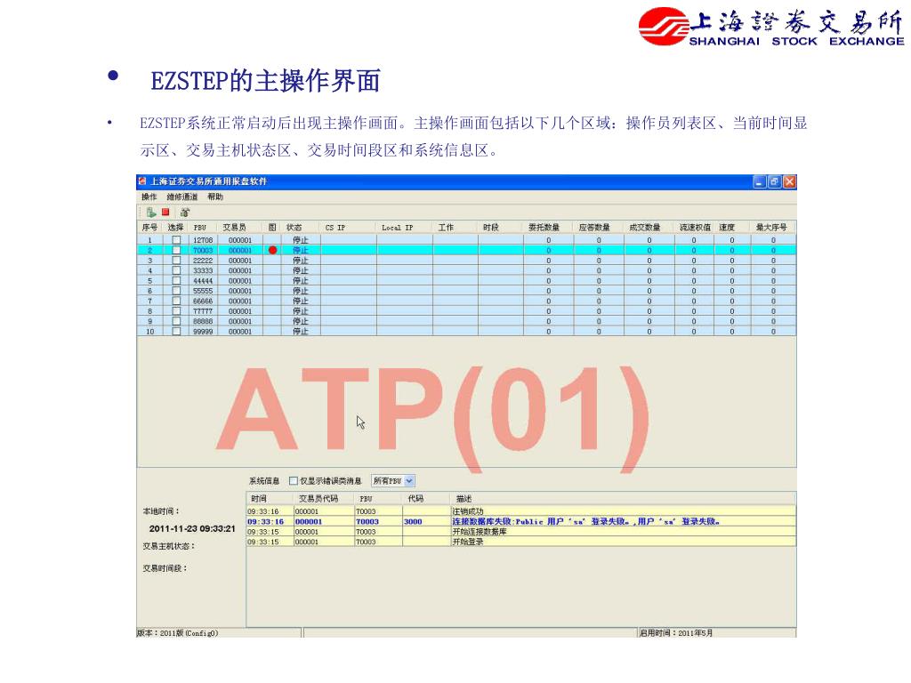Screen dimensions: 911x683
Task: Select log row 连接数据库失败
Action: 521,521
